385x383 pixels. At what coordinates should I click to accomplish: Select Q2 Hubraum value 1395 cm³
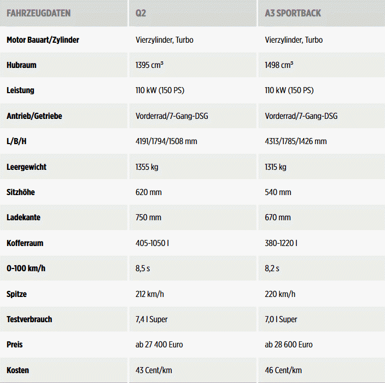[149, 65]
